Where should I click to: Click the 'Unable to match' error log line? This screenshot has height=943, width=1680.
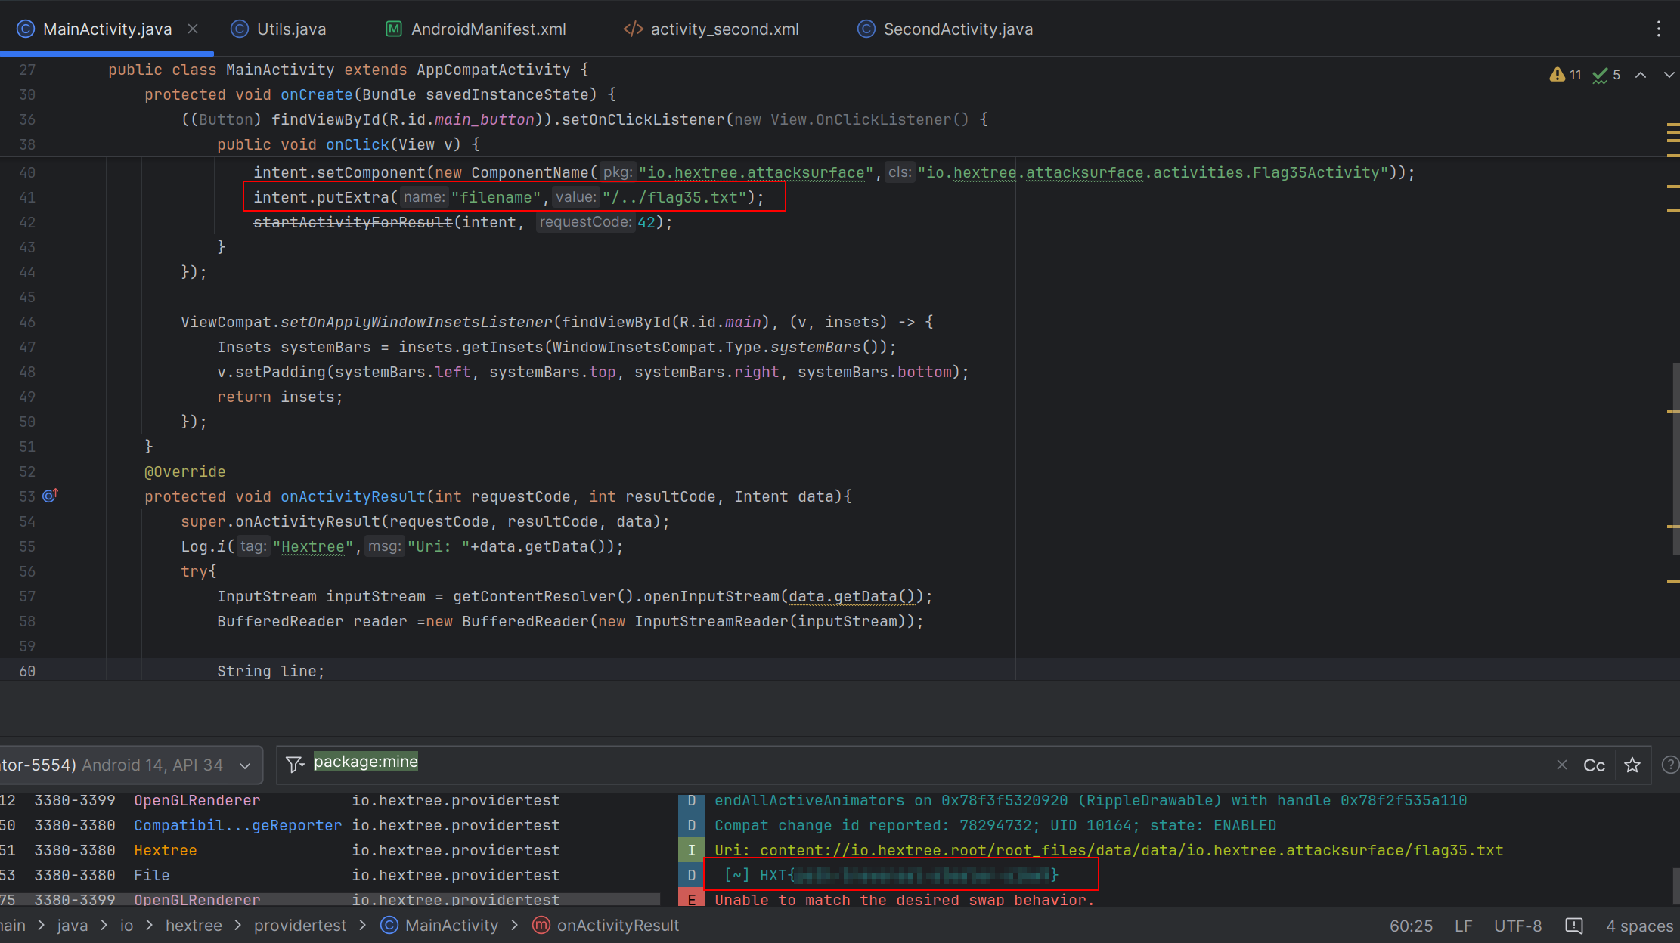click(904, 899)
